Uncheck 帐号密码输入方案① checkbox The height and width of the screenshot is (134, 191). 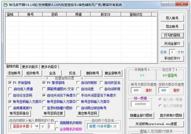10,102
